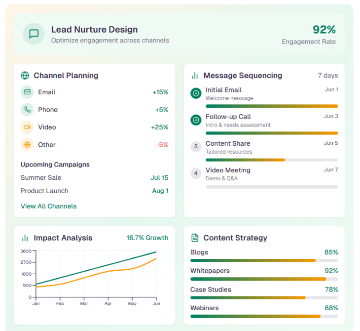Click step 4 circle for Video Meeting
This screenshot has width=360, height=331.
pyautogui.click(x=196, y=173)
